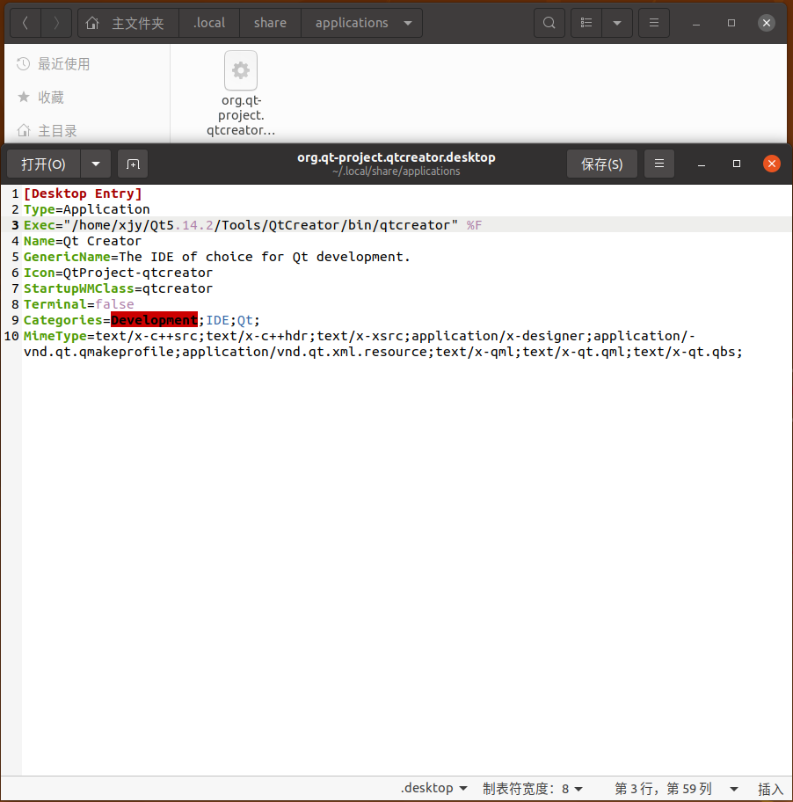The width and height of the screenshot is (793, 802).
Task: Click the [Desktop Entry] header line
Action: (83, 193)
